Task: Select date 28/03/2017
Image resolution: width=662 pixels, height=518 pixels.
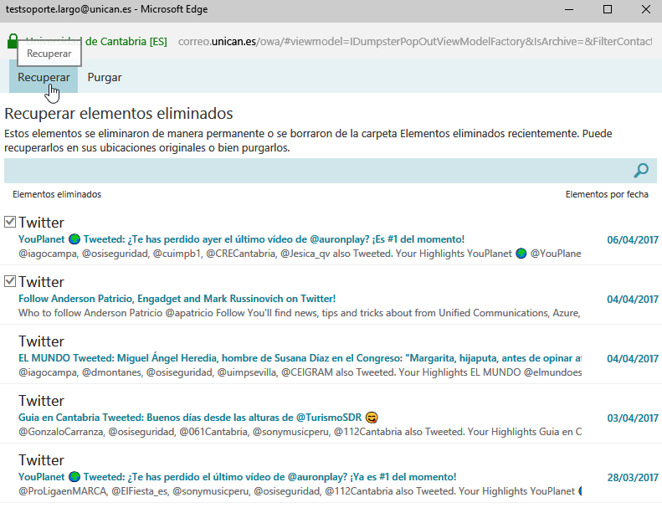Action: (x=633, y=478)
